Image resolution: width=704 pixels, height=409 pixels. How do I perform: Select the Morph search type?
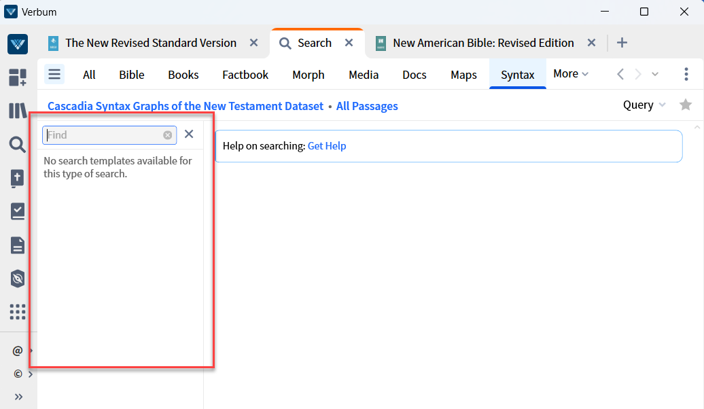[309, 75]
